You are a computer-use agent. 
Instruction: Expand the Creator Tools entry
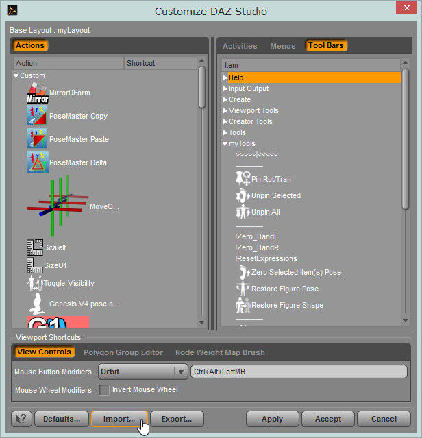click(225, 121)
